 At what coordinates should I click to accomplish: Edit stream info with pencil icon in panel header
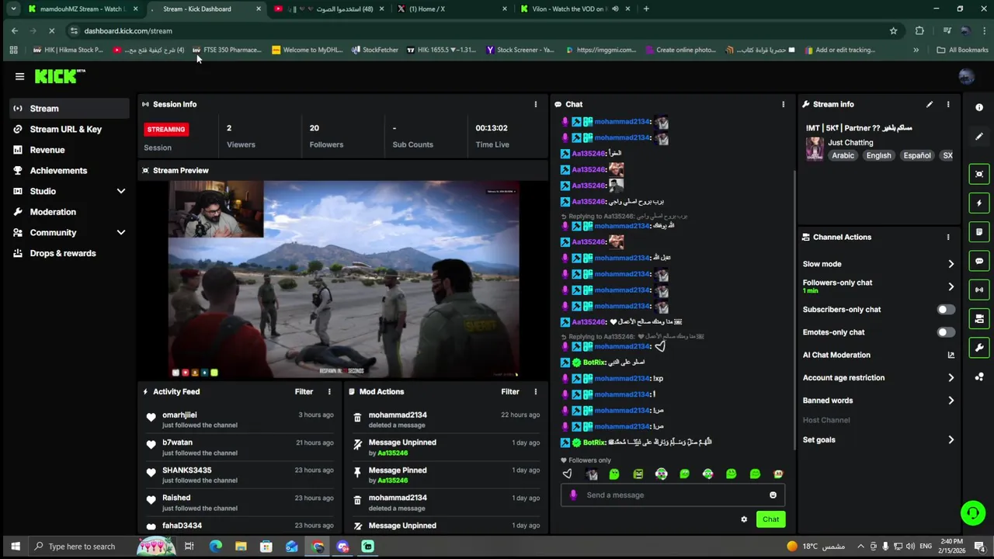coord(930,104)
